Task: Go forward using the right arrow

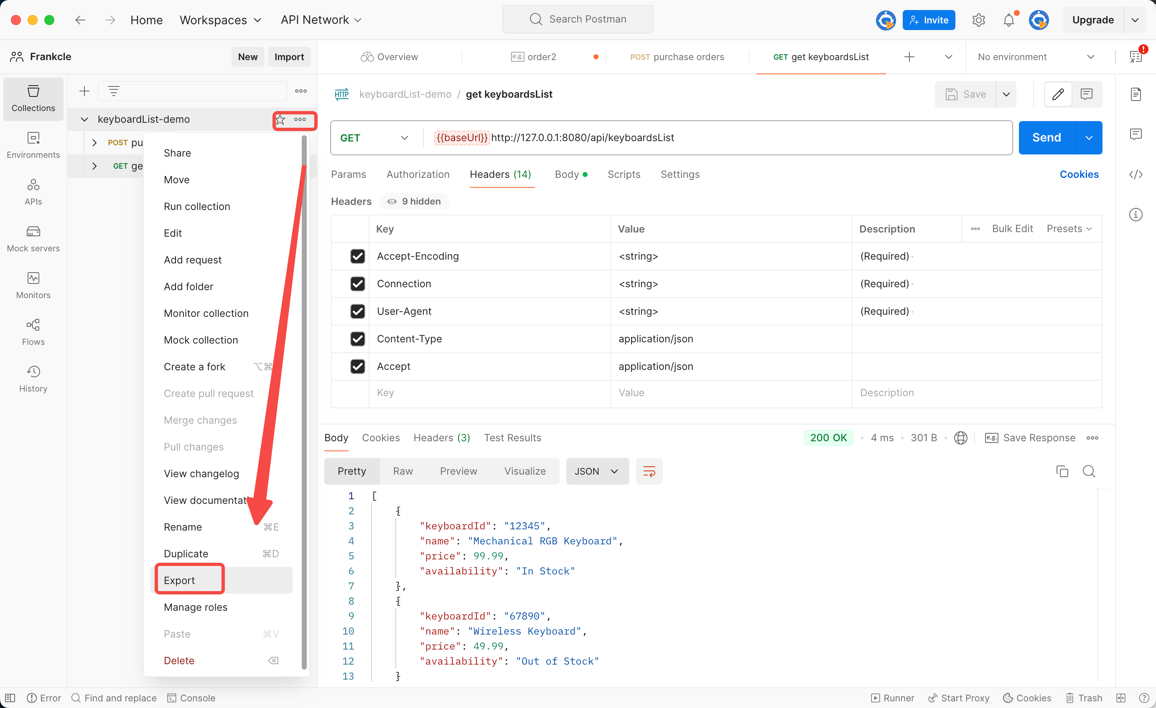Action: tap(110, 20)
